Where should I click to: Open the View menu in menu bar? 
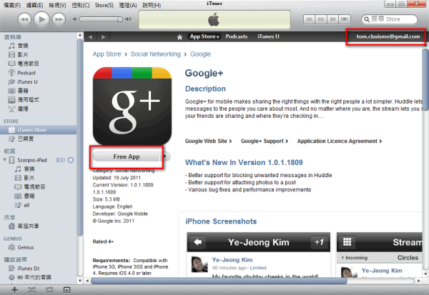click(x=57, y=5)
